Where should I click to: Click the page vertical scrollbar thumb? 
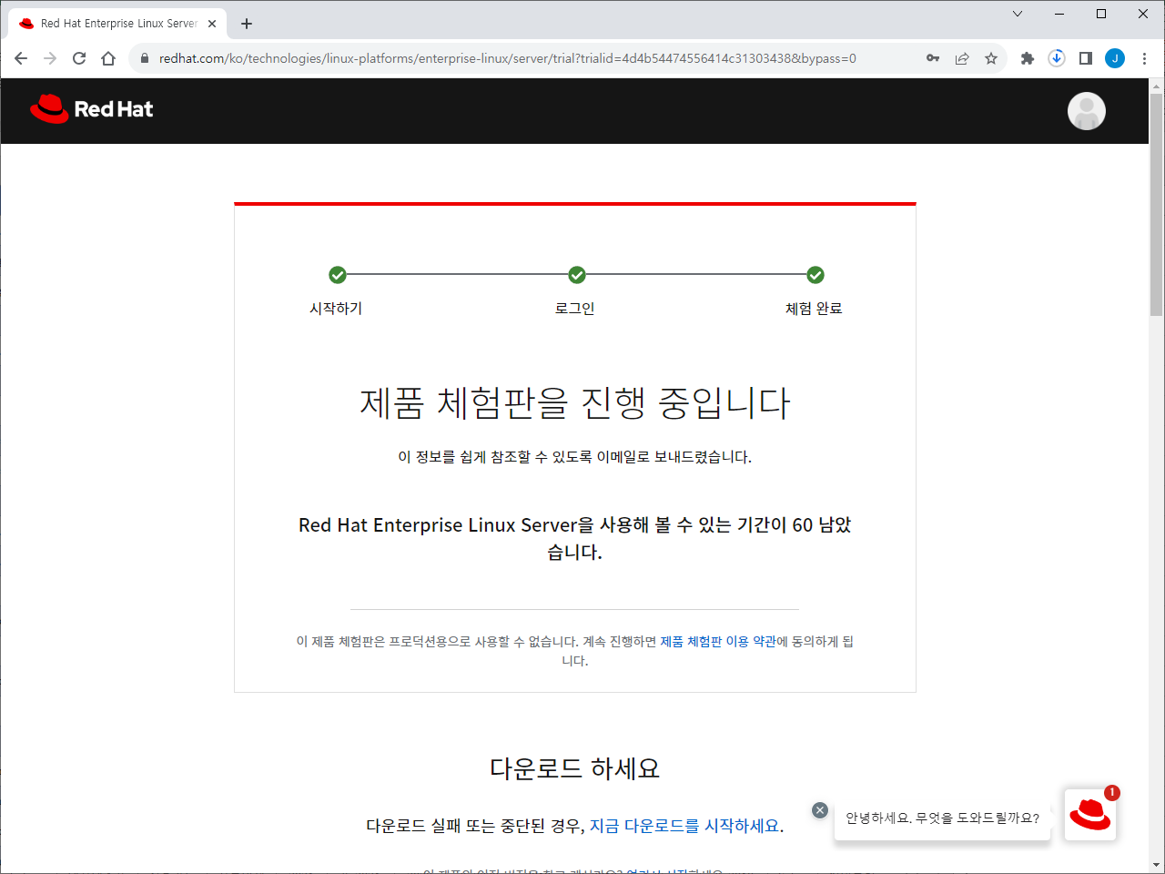click(1157, 205)
